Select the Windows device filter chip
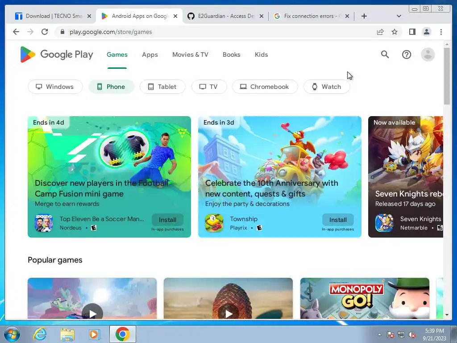Viewport: 457px width, 343px height. 55,87
